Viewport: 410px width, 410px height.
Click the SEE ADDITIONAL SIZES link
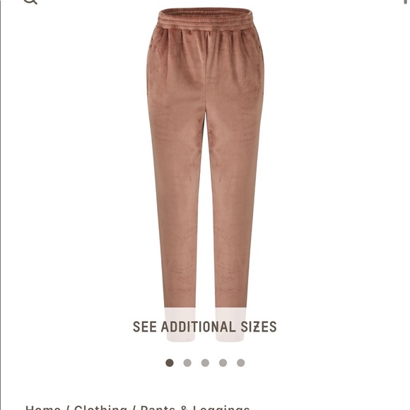click(x=205, y=327)
